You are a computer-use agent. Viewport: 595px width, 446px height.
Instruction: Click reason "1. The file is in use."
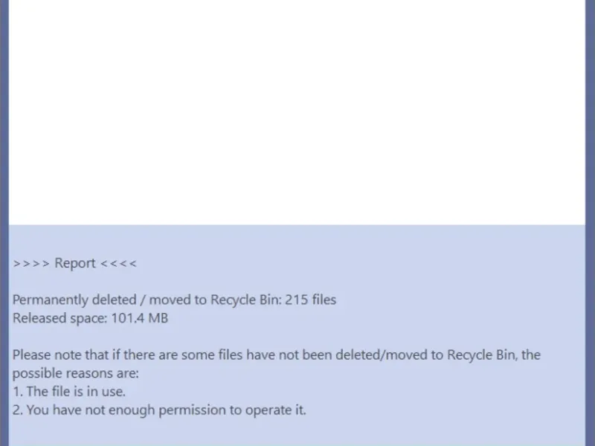click(x=68, y=391)
